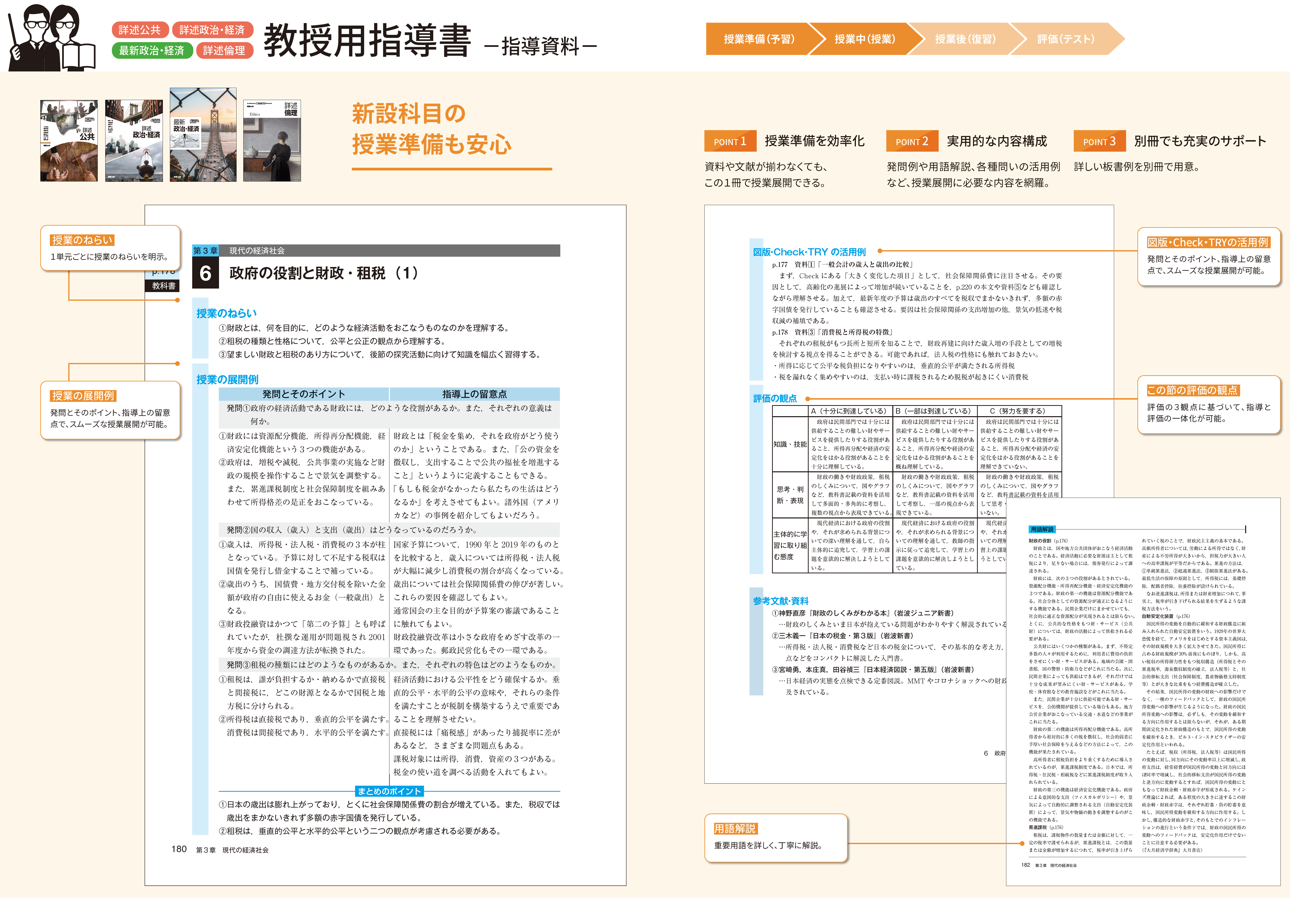Select the 詳述倫理 pill tag
This screenshot has height=898, width=1290.
click(x=224, y=51)
